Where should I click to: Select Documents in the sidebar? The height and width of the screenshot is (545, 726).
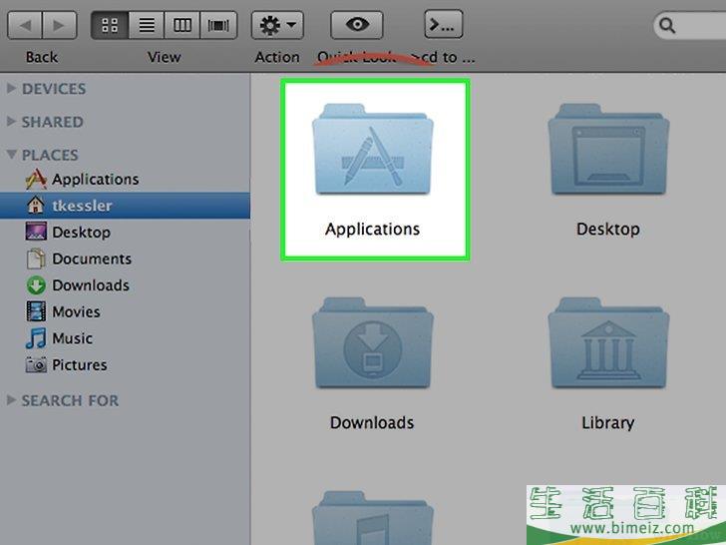(x=91, y=259)
